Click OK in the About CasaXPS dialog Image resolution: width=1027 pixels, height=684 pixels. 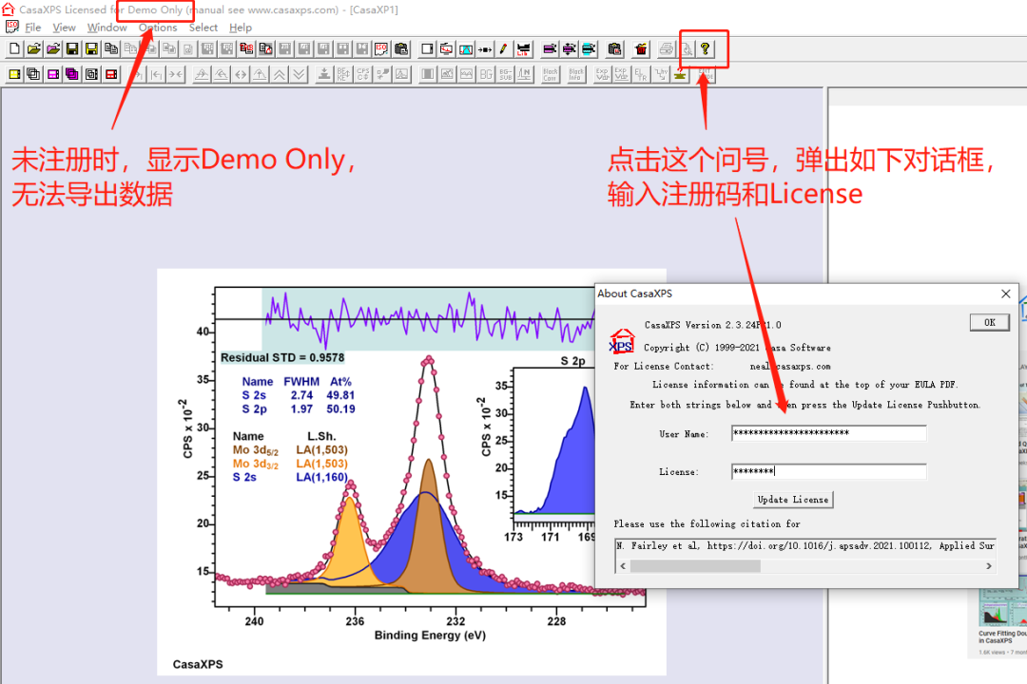[989, 322]
